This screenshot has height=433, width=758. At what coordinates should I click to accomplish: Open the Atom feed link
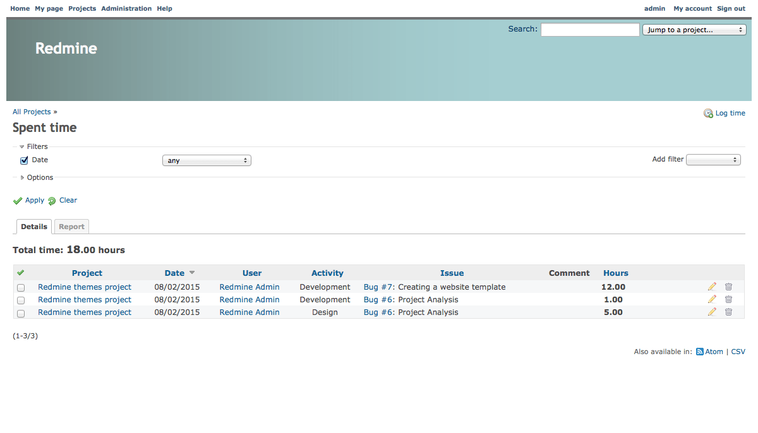[x=714, y=352]
